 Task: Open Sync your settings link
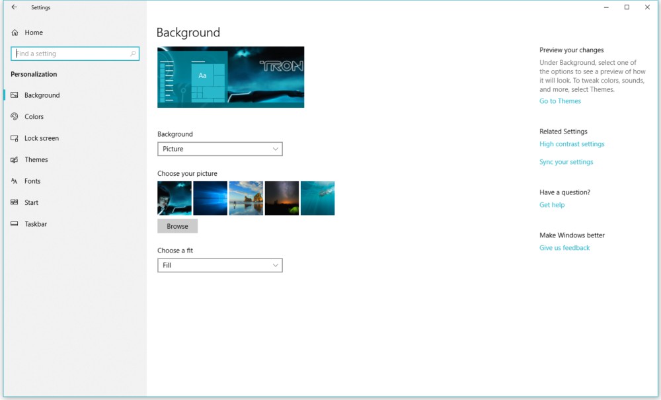tap(566, 162)
